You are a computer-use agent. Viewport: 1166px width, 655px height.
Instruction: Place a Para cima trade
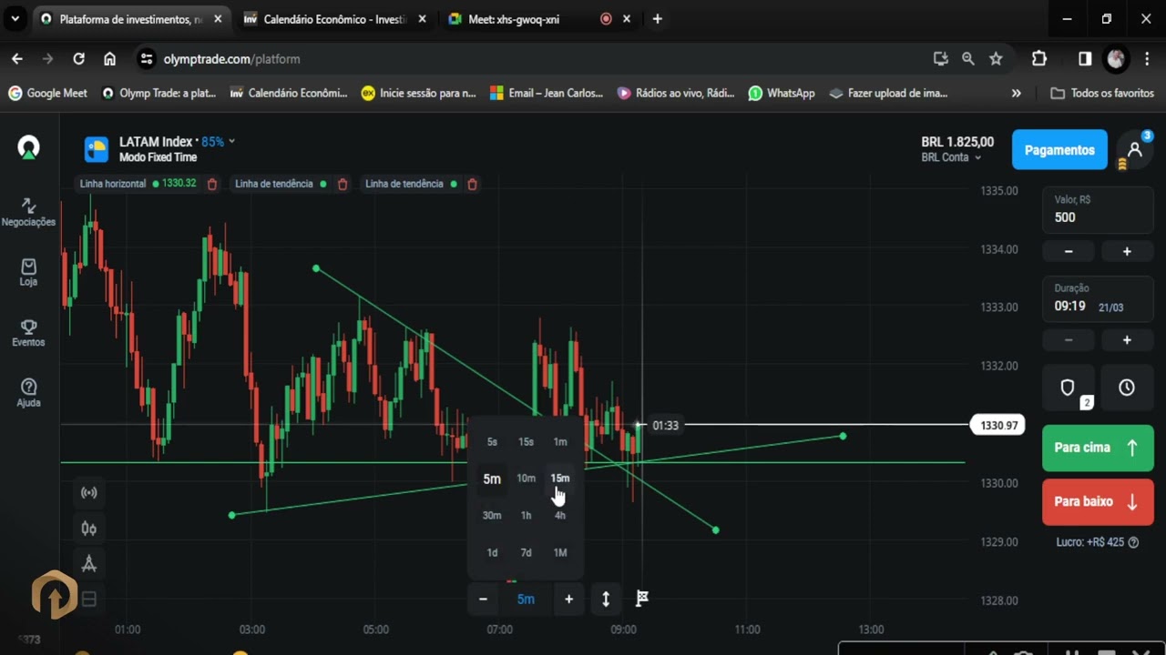[x=1097, y=448]
